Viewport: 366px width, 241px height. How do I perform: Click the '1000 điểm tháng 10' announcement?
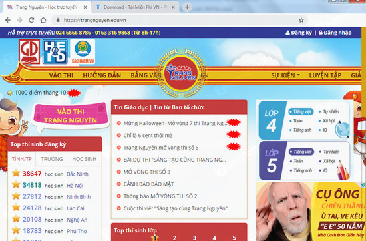41,93
